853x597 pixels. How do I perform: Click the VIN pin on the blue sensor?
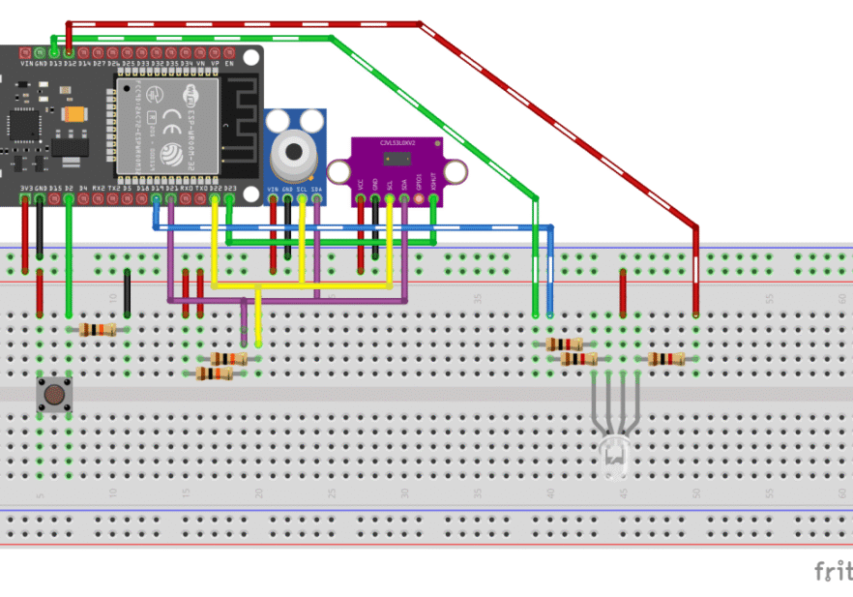pos(273,200)
